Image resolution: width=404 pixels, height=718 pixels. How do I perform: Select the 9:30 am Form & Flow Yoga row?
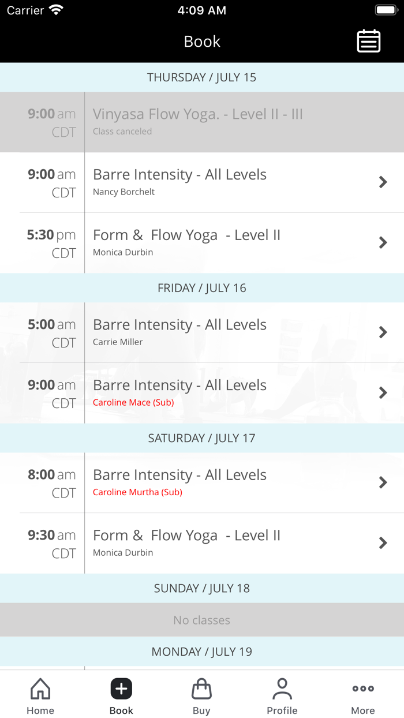coord(202,543)
